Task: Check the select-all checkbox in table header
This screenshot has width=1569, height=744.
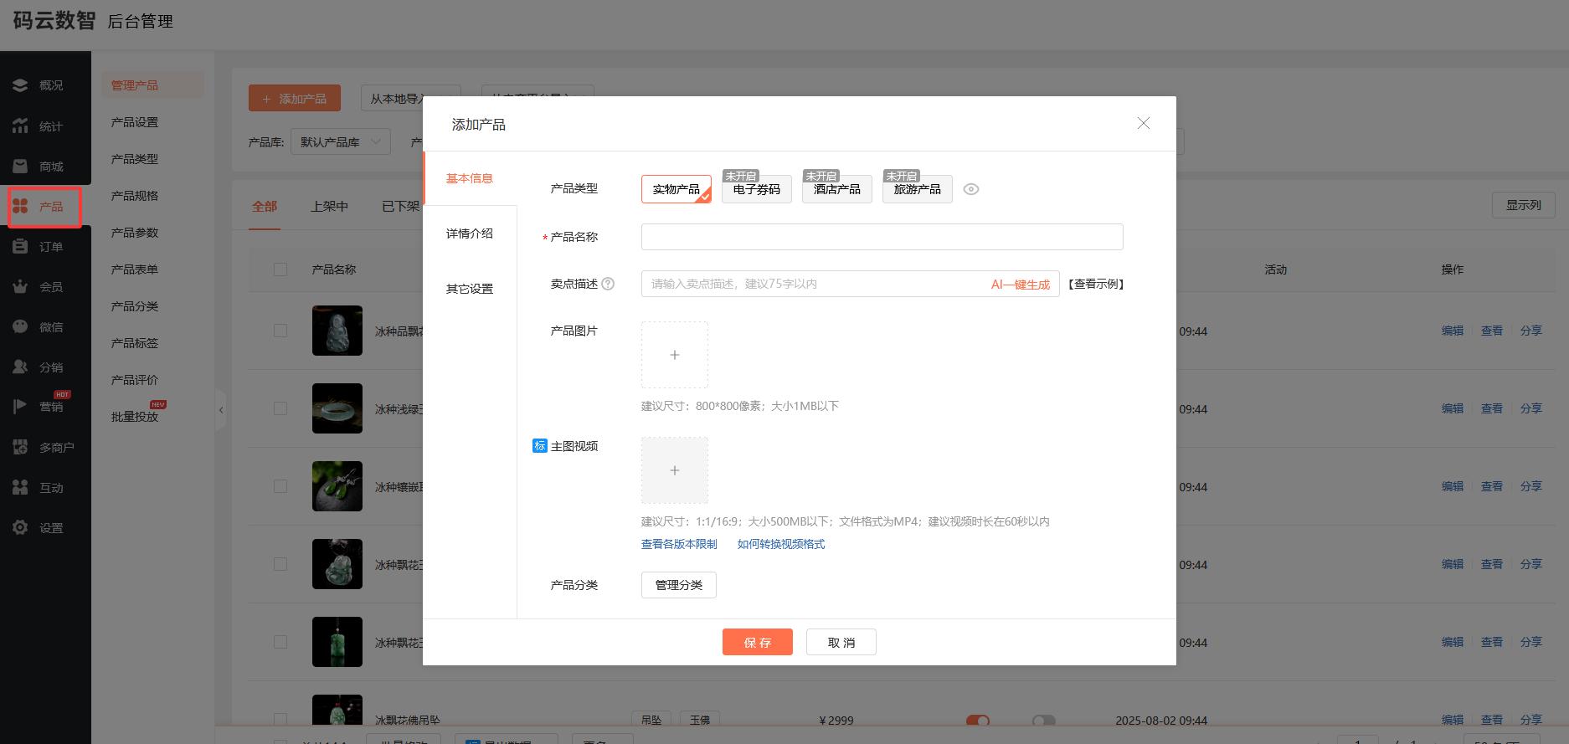Action: pos(280,269)
